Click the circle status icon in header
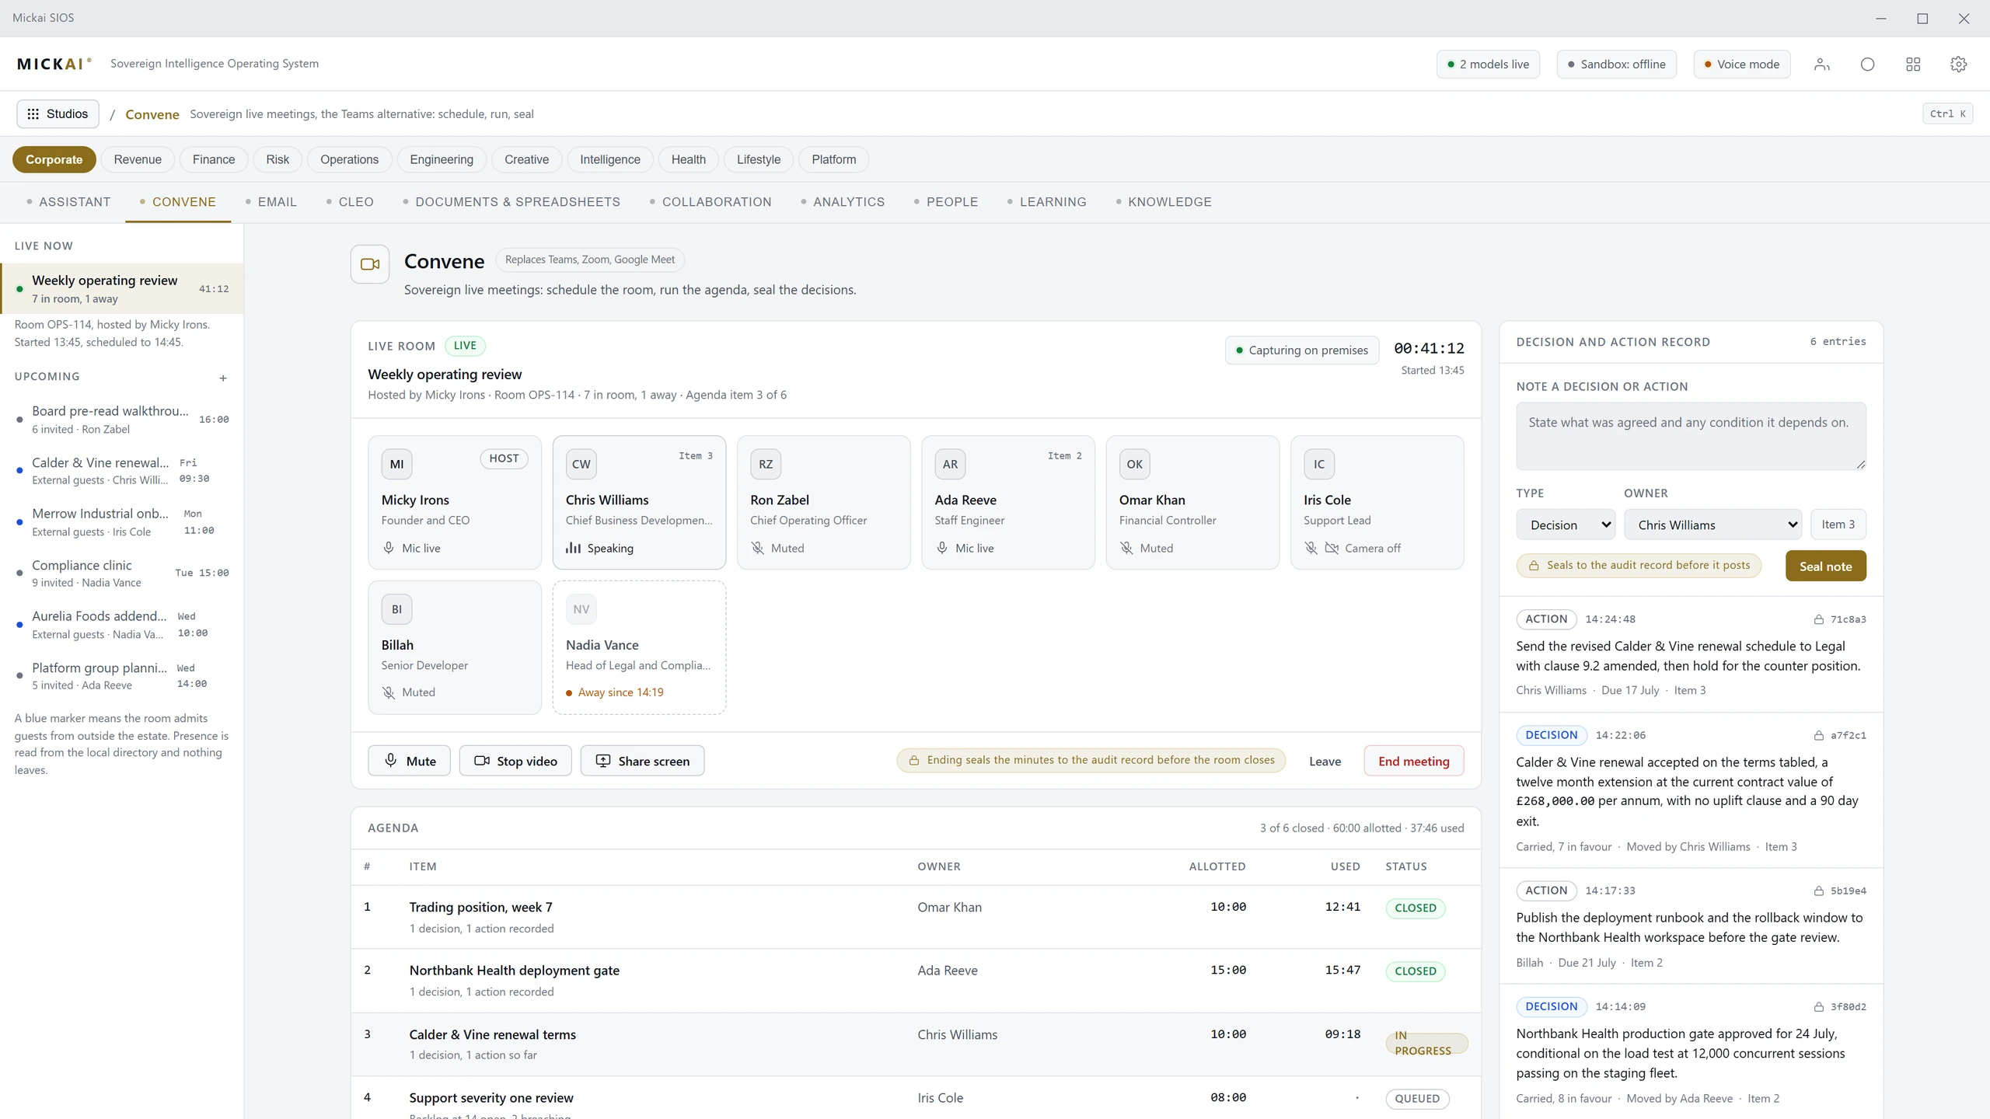Screen dimensions: 1990x1119 click(1867, 64)
